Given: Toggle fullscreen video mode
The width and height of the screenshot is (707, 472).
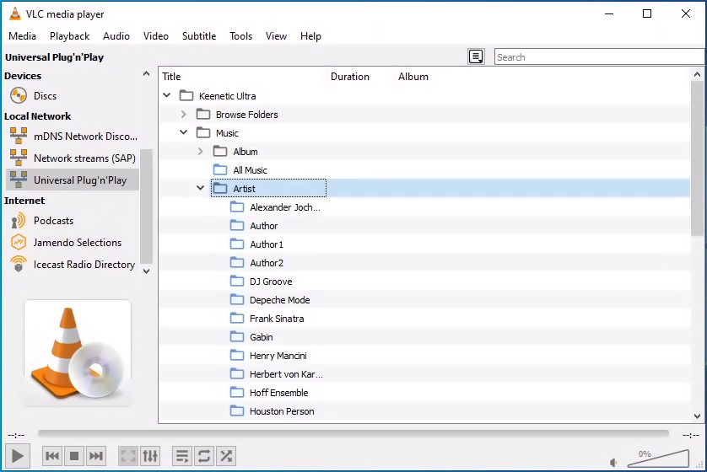Looking at the screenshot, I should click(128, 456).
